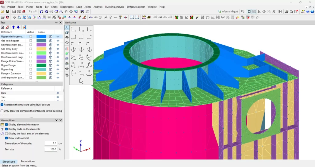
Task: Select the 3D axes view icon in the work area sidebar
Action: (67, 28)
